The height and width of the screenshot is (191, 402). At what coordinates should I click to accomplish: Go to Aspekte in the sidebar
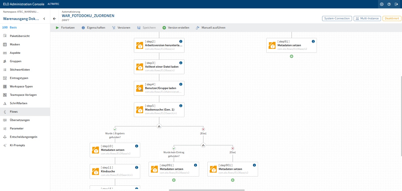[x=25, y=53]
